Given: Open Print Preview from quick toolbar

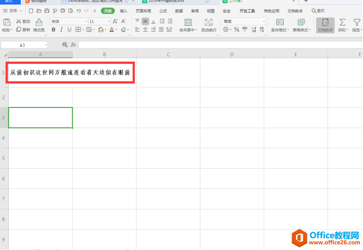Looking at the screenshot, I should click(x=70, y=10).
